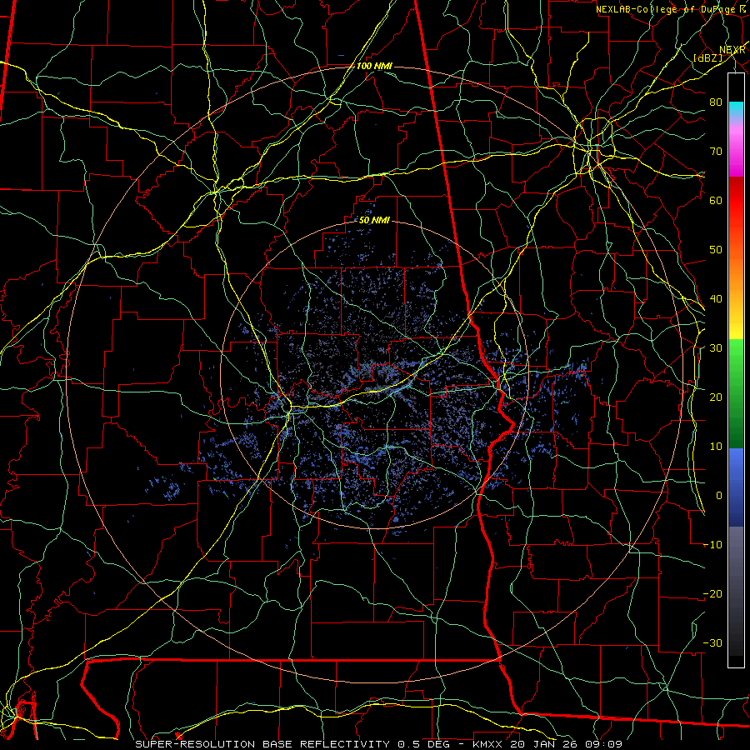
Task: Click the 70 value on the dBZ scale
Action: (x=716, y=151)
